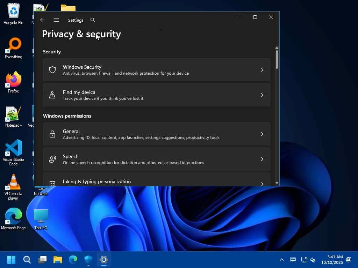Go back using the Settings back arrow
The image size is (358, 268).
pos(42,20)
